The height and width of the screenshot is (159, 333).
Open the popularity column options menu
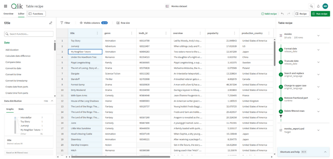234,33
